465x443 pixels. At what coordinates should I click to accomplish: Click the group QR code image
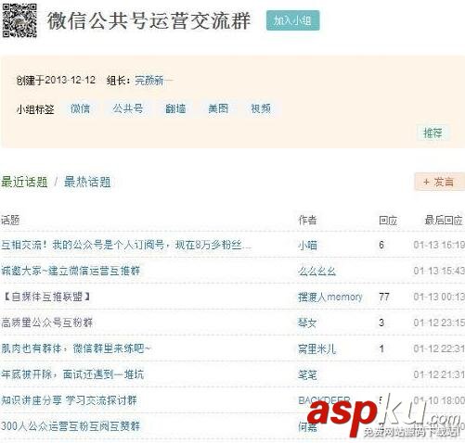19,20
